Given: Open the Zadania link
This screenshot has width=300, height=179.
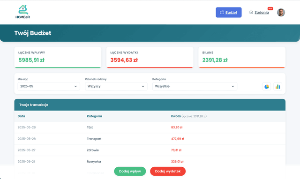Looking at the screenshot, I should (x=262, y=13).
